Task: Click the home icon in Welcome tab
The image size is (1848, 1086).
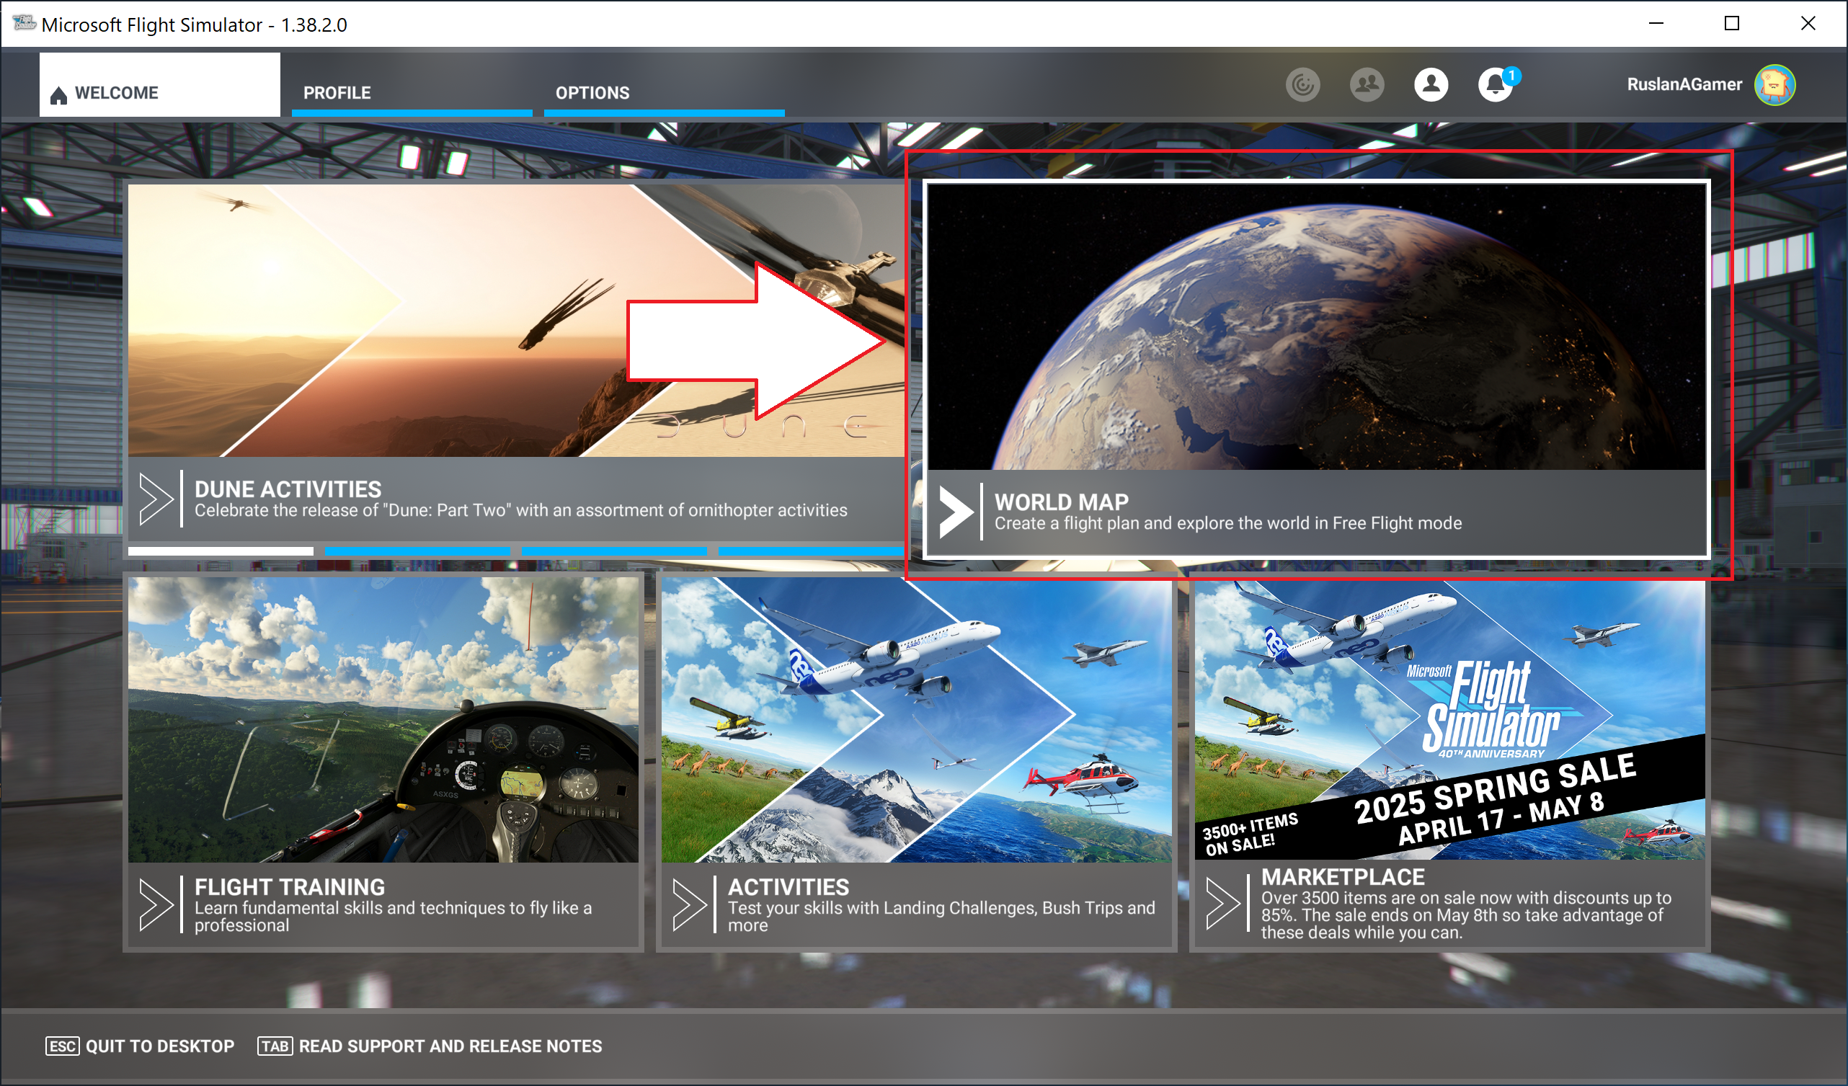Action: click(58, 94)
